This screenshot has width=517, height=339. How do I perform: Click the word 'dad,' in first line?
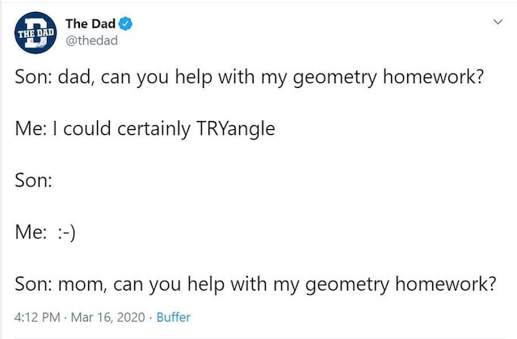77,77
